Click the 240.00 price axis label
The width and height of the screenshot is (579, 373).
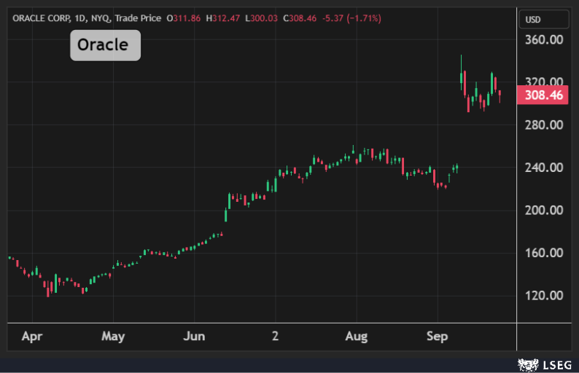click(544, 168)
